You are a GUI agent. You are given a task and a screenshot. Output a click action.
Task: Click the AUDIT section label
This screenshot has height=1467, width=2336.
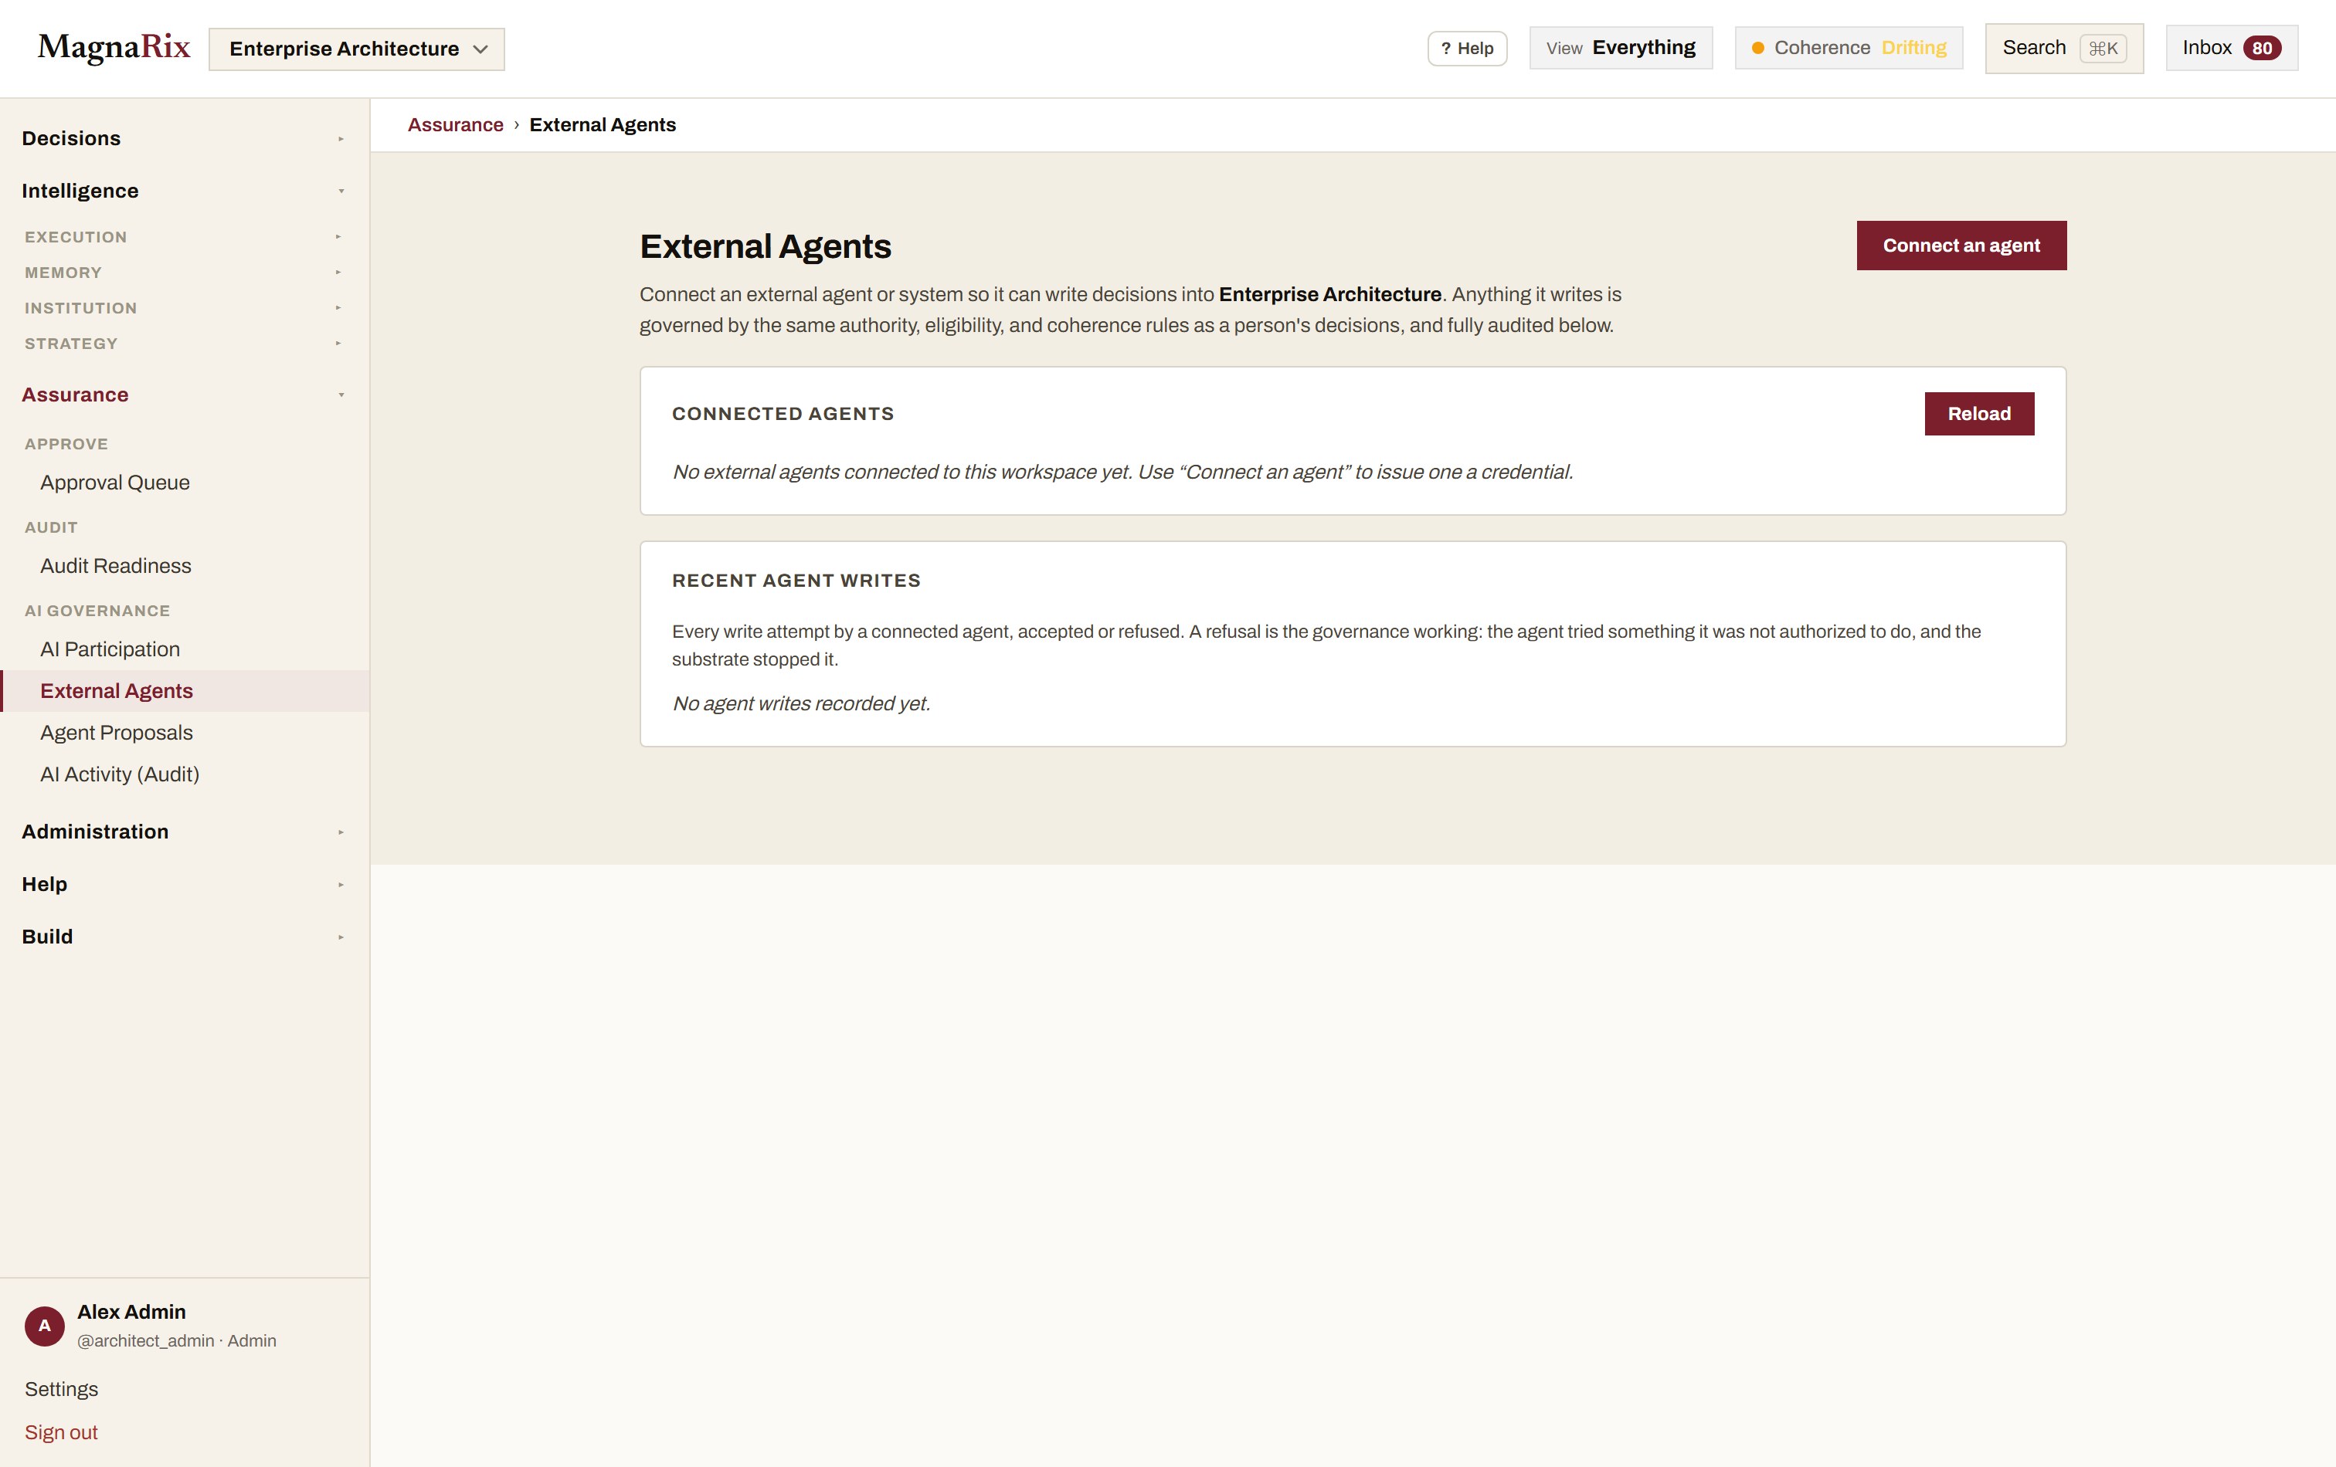(50, 527)
